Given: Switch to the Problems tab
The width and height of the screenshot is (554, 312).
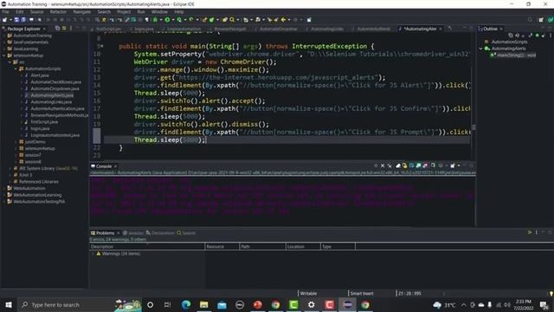Looking at the screenshot, I should pos(105,233).
